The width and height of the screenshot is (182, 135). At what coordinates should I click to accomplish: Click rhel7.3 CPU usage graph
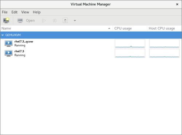click(130, 53)
